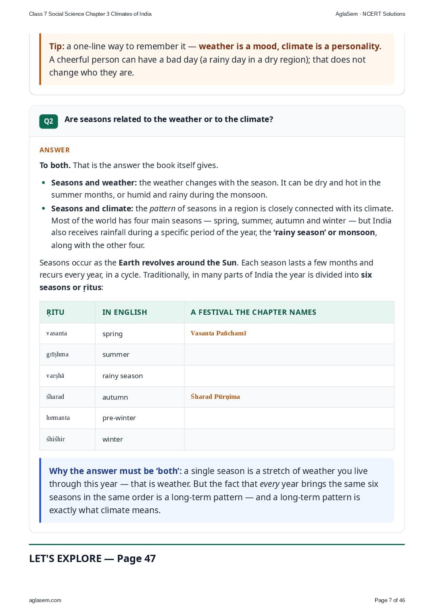
Task: Click the pre-winter table cell
Action: point(140,418)
